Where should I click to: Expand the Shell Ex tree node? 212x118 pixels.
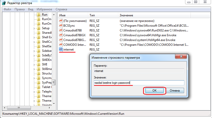[x=34, y=37]
